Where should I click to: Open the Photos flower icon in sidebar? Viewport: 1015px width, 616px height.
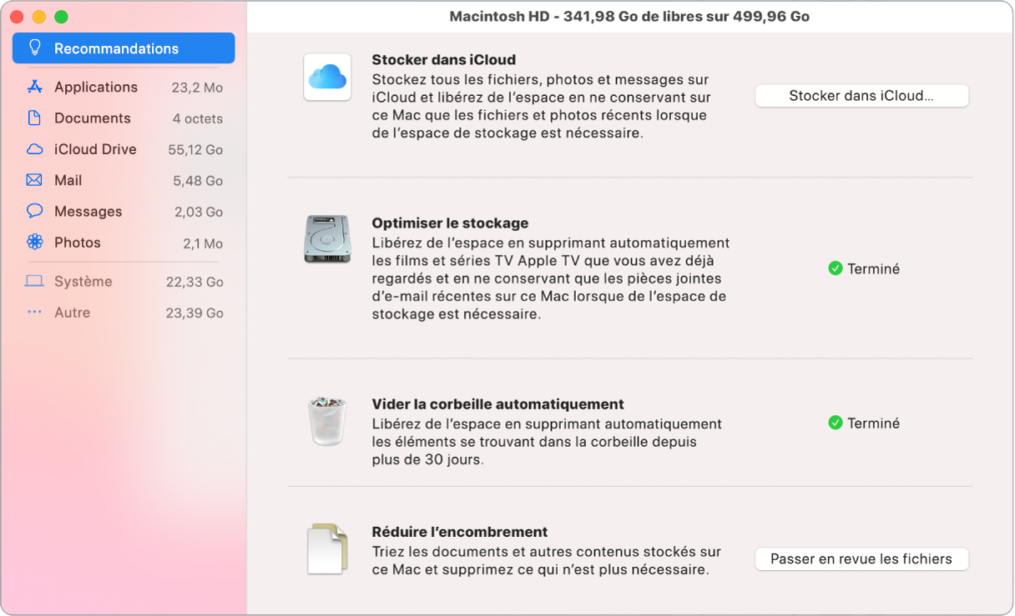coord(34,243)
